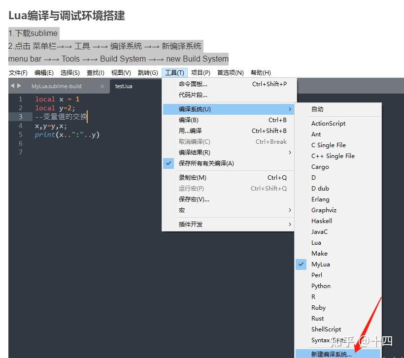
Task: Click the back navigation arrow in tab bar
Action: (x=12, y=85)
